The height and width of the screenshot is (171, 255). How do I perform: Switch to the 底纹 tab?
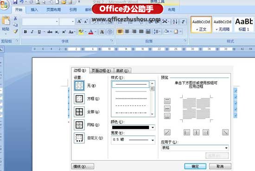click(122, 71)
